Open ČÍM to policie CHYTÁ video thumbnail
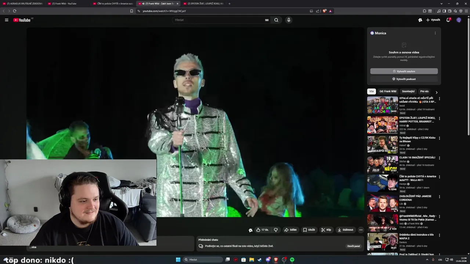 click(x=382, y=183)
